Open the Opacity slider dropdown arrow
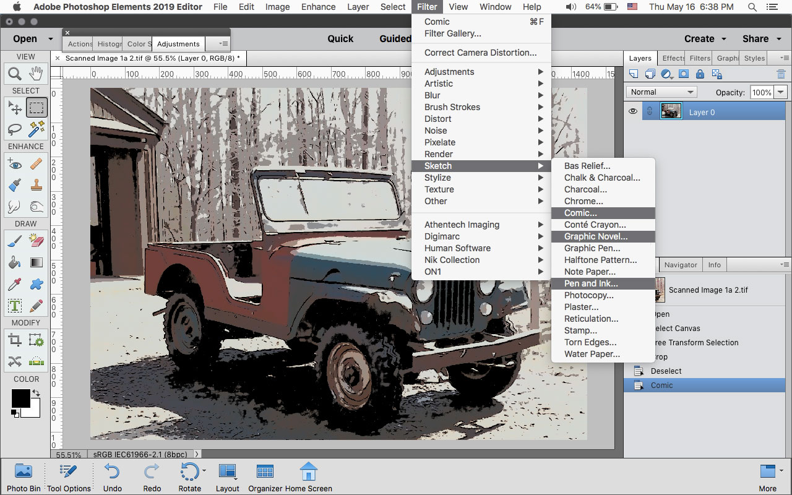The width and height of the screenshot is (792, 495). [x=780, y=92]
